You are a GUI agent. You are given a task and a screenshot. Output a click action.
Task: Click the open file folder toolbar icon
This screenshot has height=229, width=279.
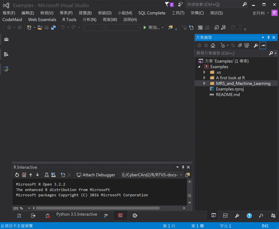pyautogui.click(x=40, y=28)
